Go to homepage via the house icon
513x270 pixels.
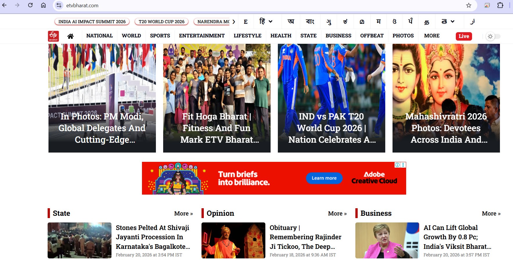[70, 36]
